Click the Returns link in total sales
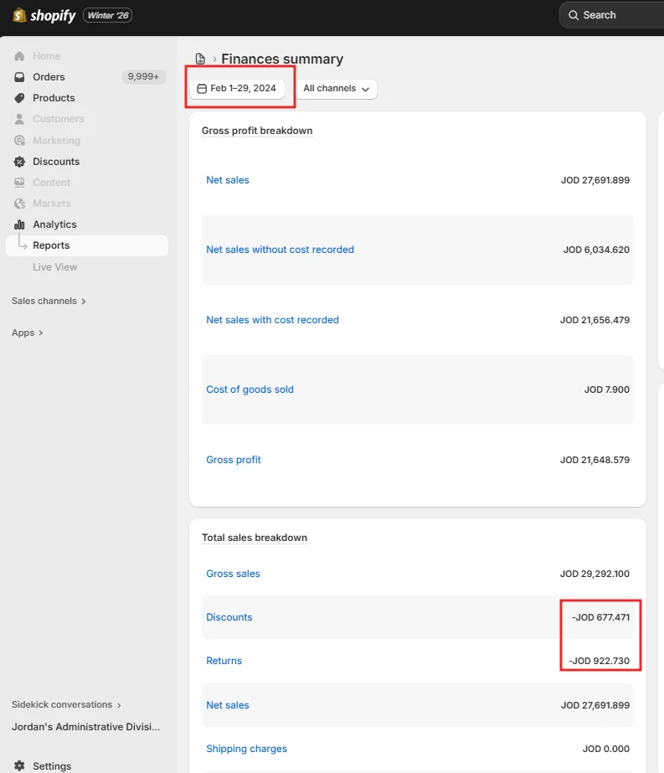Image resolution: width=664 pixels, height=773 pixels. 224,660
